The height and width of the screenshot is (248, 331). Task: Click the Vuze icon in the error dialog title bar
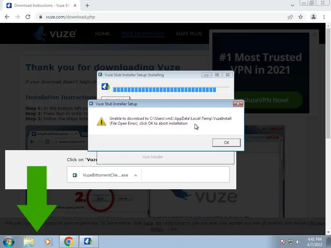click(x=91, y=104)
